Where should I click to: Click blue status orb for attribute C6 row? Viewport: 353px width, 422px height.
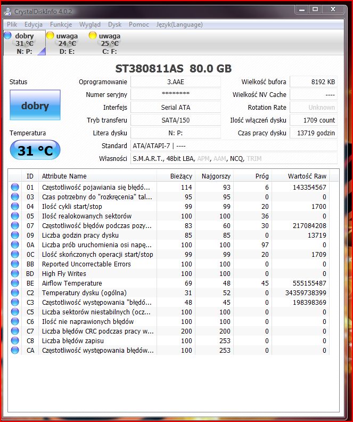(15, 321)
